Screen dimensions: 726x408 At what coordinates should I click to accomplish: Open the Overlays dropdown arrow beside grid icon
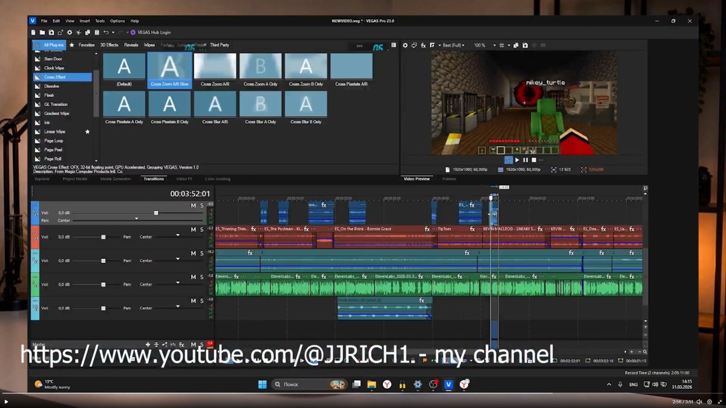(x=509, y=45)
